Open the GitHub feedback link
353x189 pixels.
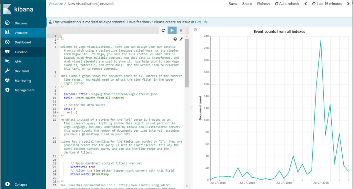point(201,22)
